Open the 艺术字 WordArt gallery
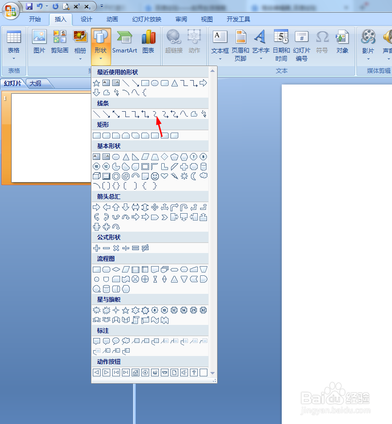The image size is (392, 424). pyautogui.click(x=261, y=46)
